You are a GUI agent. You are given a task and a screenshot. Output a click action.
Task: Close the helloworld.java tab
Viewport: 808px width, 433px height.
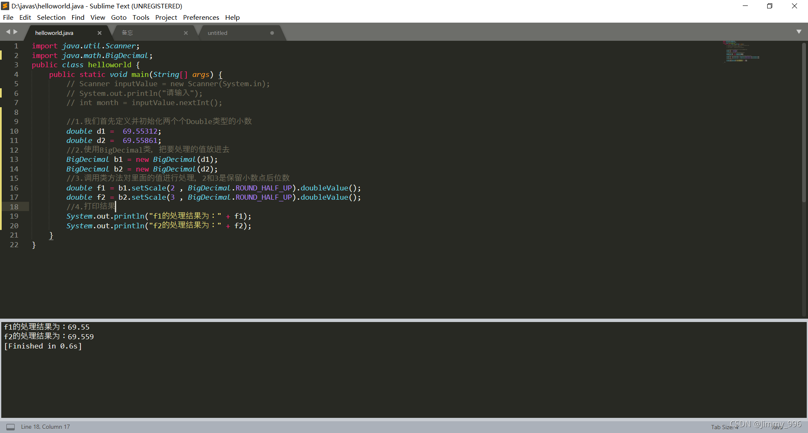click(100, 33)
